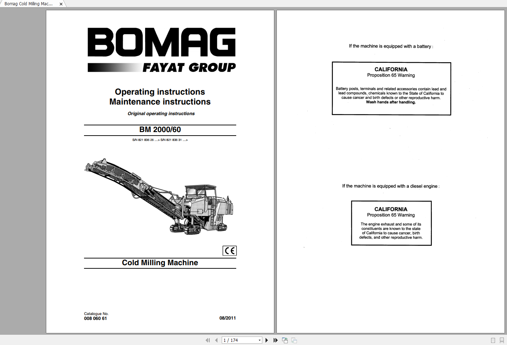Jump to the last page
The width and height of the screenshot is (507, 345).
tap(275, 340)
